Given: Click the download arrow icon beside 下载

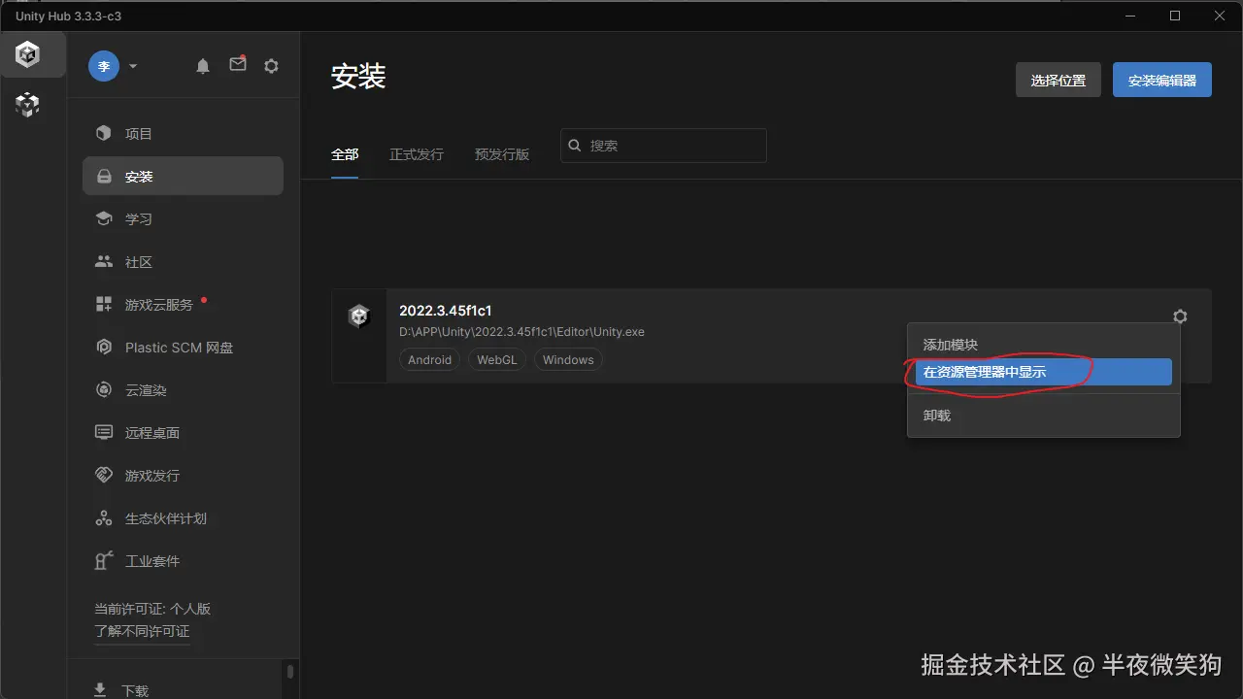Looking at the screenshot, I should tap(100, 689).
